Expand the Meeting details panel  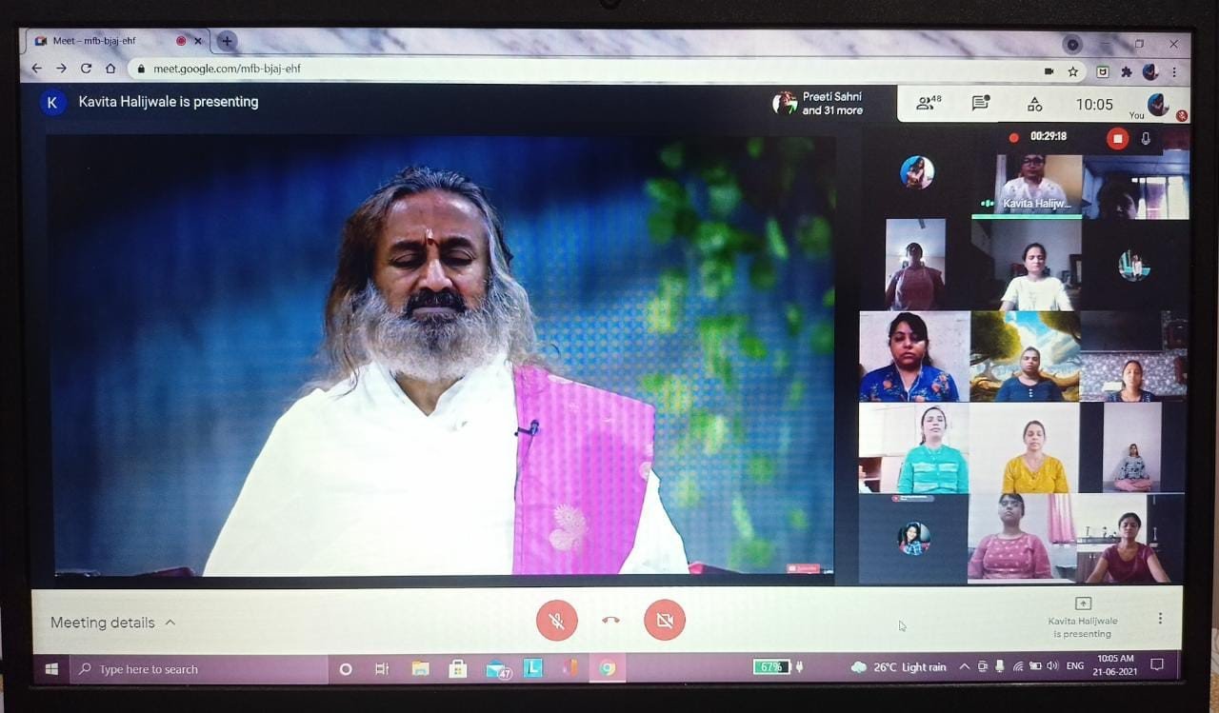coord(113,623)
